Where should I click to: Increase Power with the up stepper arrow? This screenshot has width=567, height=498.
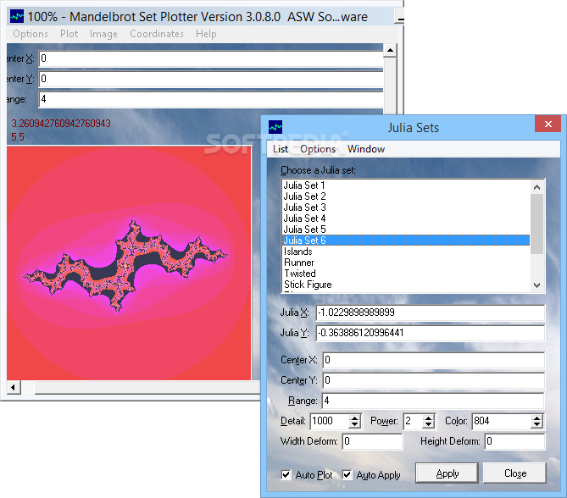pos(429,418)
